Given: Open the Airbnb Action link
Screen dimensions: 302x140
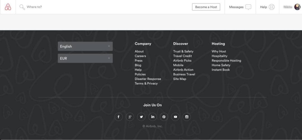Looking at the screenshot, I should pos(183,70).
